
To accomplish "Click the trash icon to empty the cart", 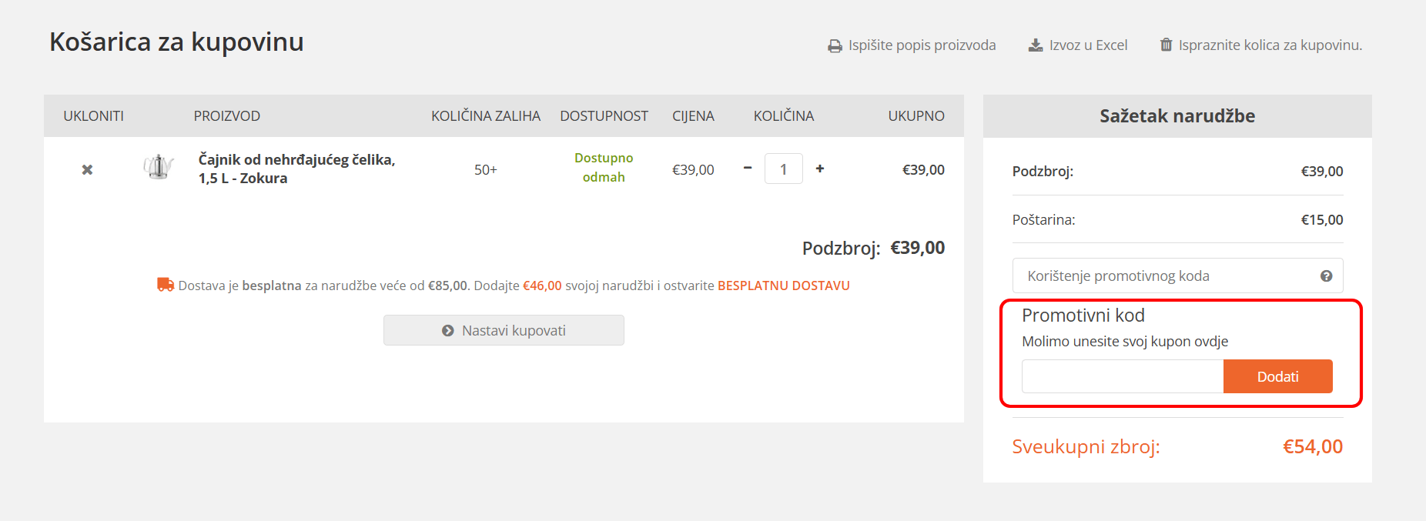I will (x=1166, y=45).
